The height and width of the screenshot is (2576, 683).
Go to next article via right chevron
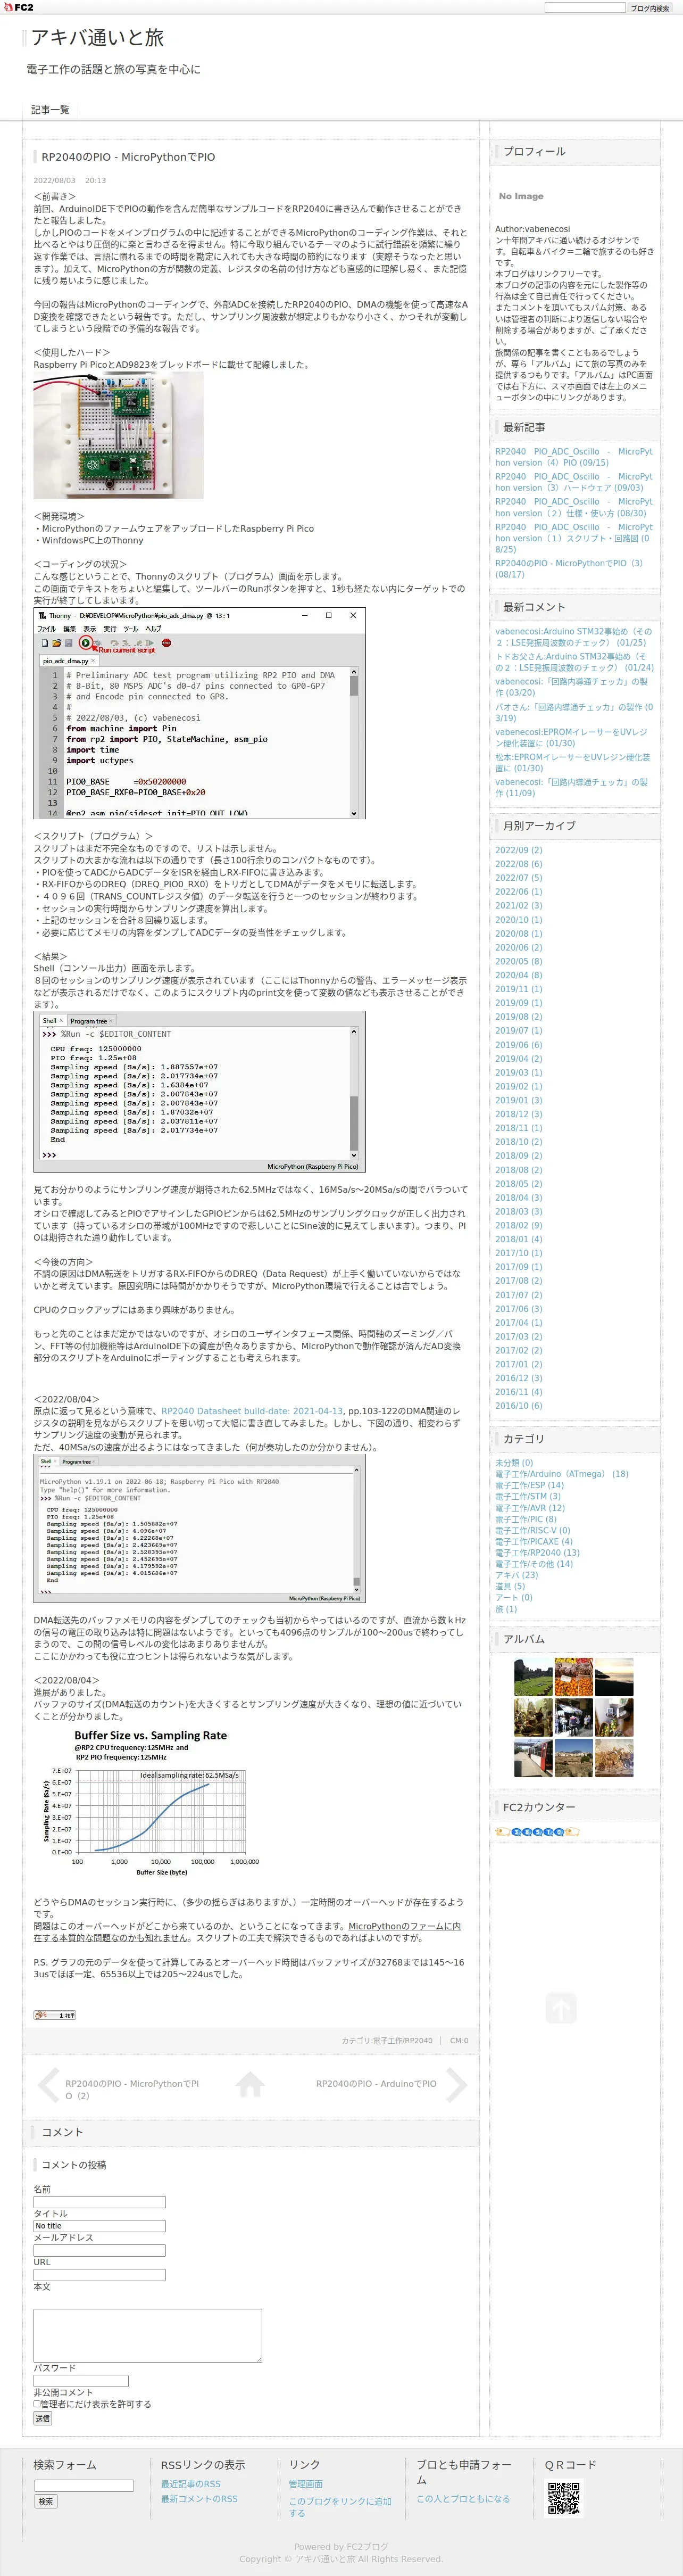pos(456,2085)
